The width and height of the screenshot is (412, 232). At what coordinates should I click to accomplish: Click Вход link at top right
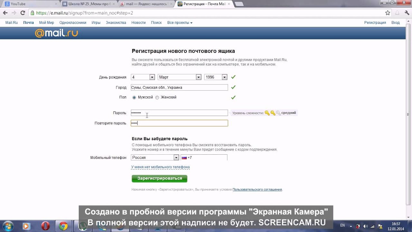[x=396, y=23]
